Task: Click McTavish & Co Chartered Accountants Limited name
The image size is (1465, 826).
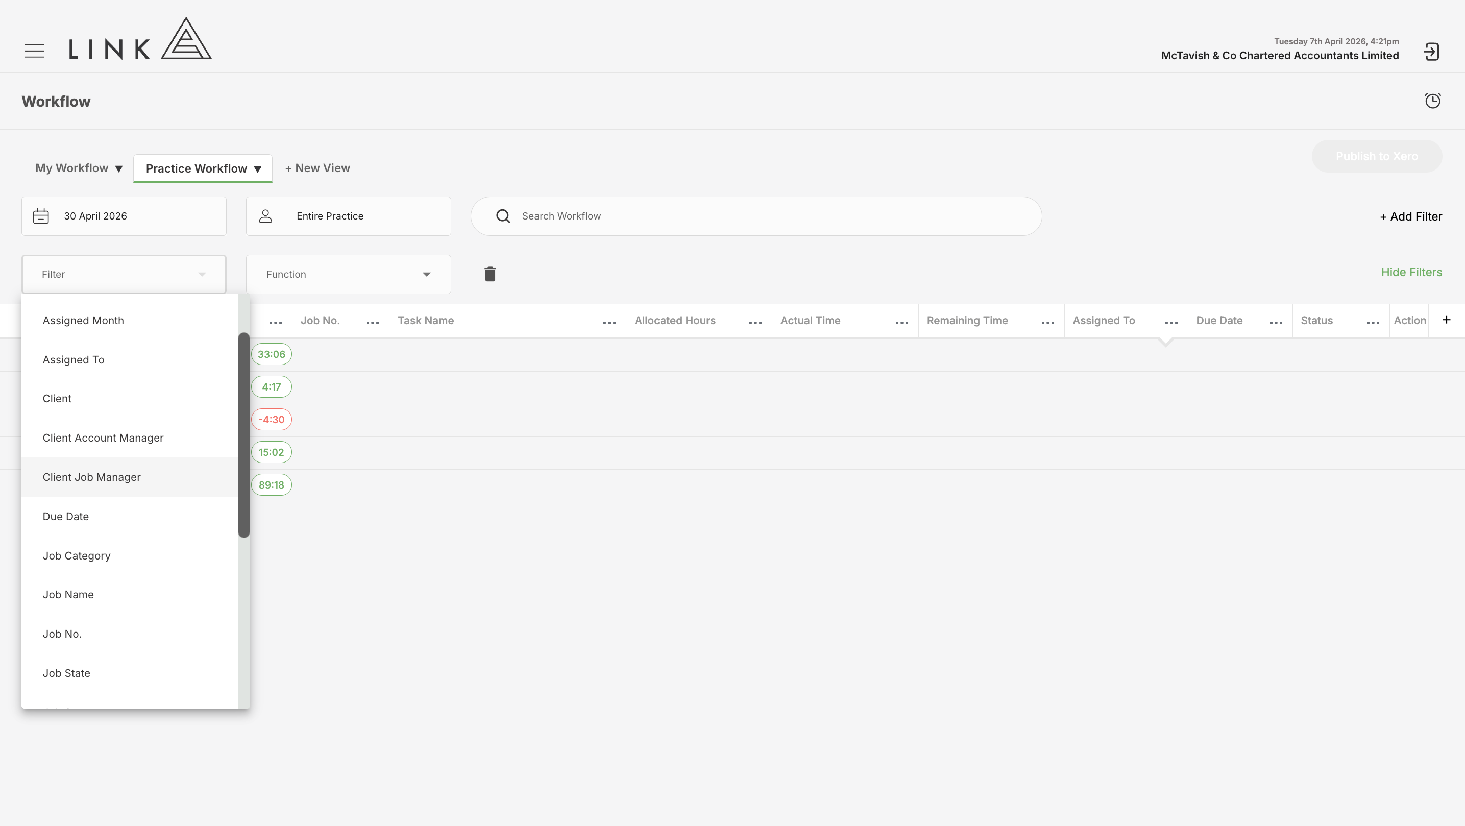Action: 1280,56
